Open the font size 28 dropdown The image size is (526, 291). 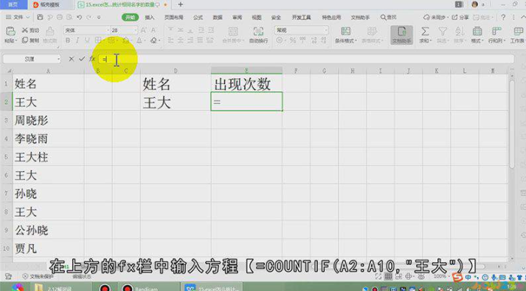pyautogui.click(x=135, y=30)
